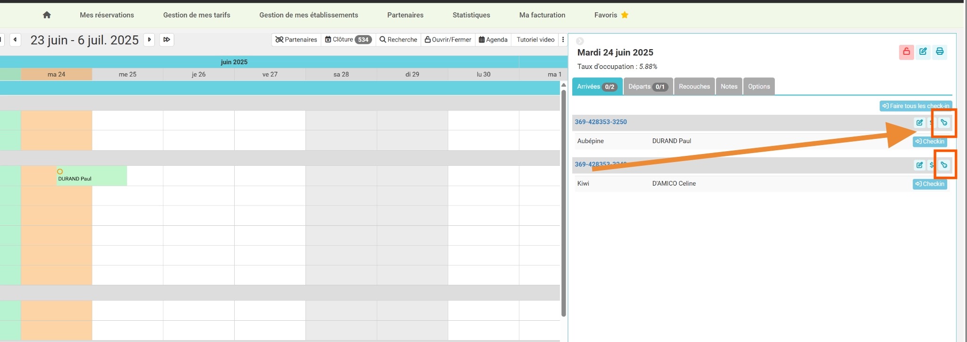Viewport: 967px width, 342px height.
Task: Edit the 369-428353-3250 reservation with the pencil icon
Action: click(919, 123)
